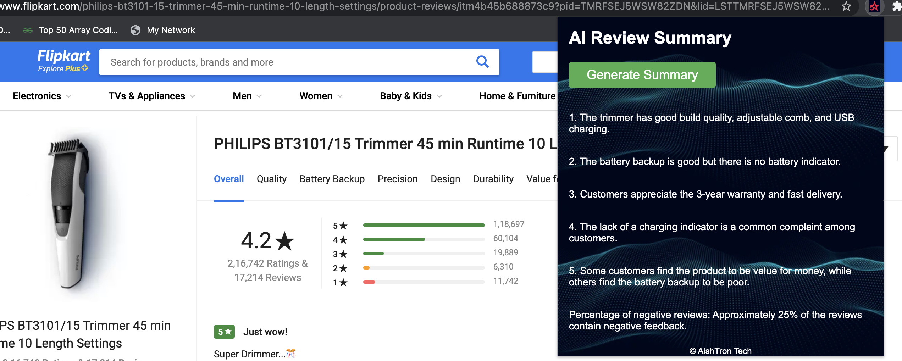Image resolution: width=902 pixels, height=361 pixels.
Task: Open the AI Review Summary extension icon
Action: [874, 6]
